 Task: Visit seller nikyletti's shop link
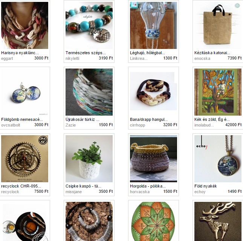pos(72,58)
